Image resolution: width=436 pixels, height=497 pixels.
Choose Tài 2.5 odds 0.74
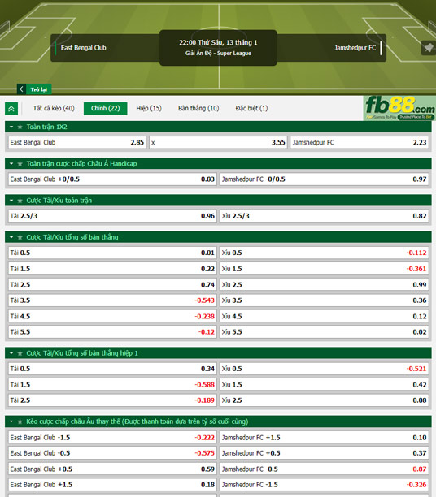click(x=112, y=284)
